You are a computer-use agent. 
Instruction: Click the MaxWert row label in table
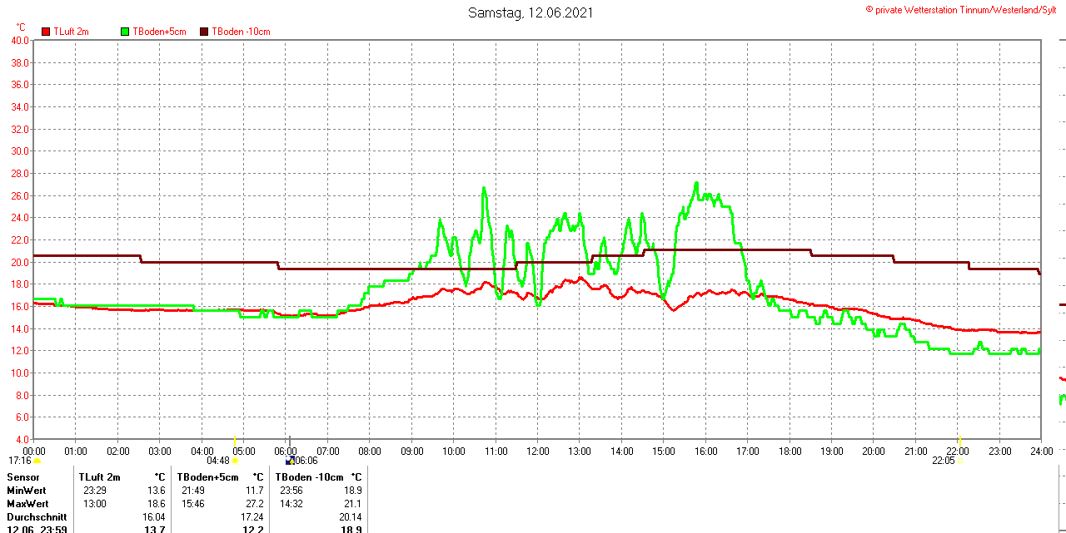point(28,504)
